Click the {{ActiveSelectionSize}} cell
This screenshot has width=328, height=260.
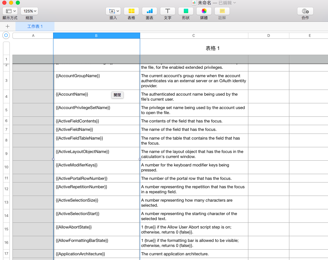[97, 203]
